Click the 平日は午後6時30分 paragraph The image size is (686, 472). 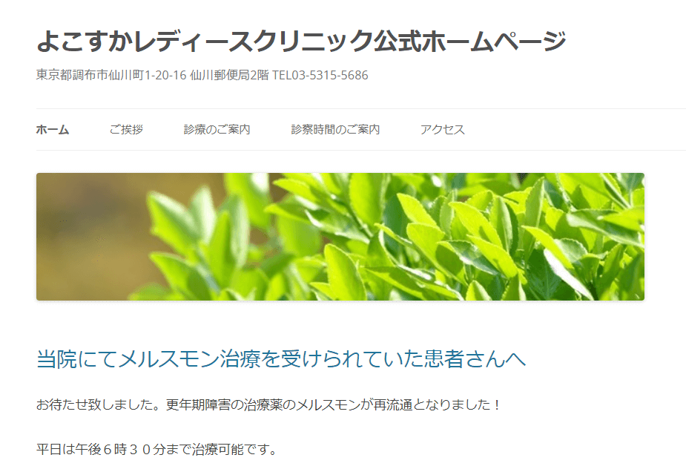click(x=156, y=449)
